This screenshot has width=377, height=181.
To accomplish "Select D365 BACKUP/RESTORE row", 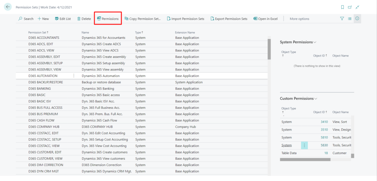I will click(x=142, y=82).
